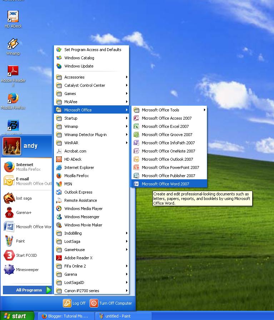Select Fifa Online 2 folder entry
This screenshot has height=320, width=274.
coord(91,266)
